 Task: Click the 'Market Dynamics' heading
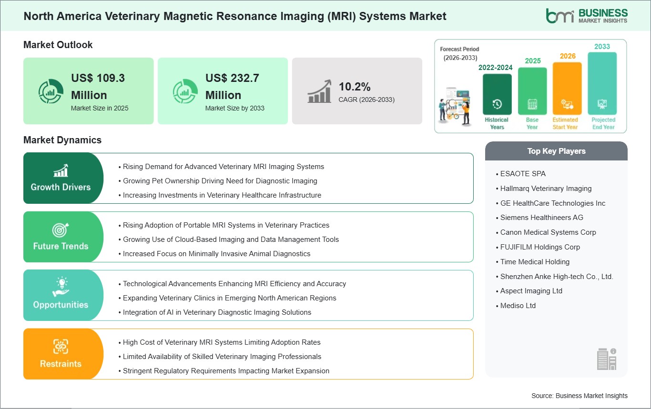[62, 140]
